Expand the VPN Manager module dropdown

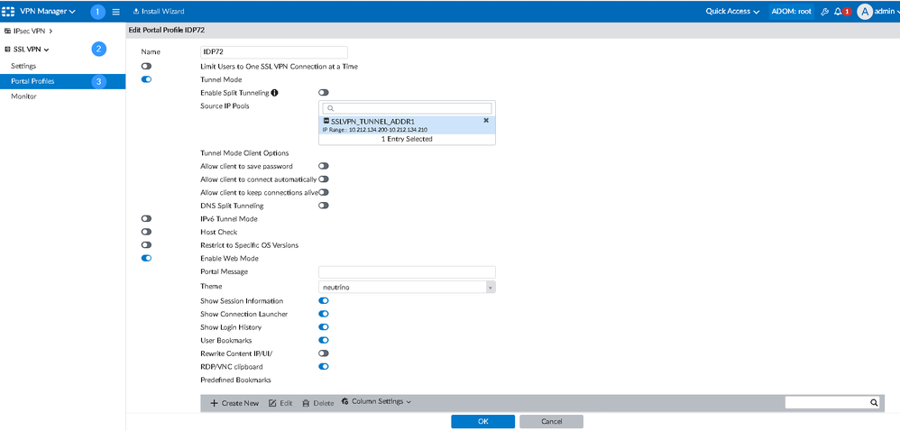(x=47, y=12)
